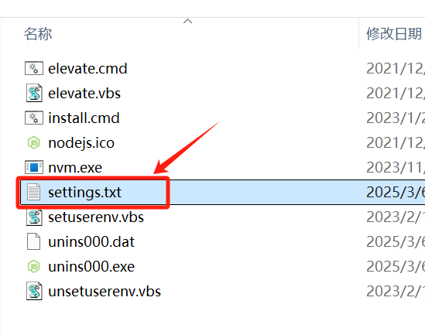The height and width of the screenshot is (335, 425).
Task: Click the blank unins000.dat file icon
Action: point(34,241)
